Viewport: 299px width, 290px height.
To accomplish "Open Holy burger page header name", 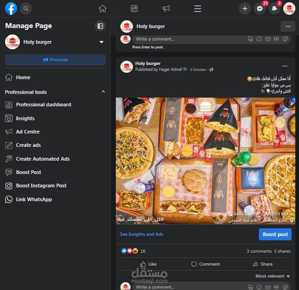I will pos(150,26).
